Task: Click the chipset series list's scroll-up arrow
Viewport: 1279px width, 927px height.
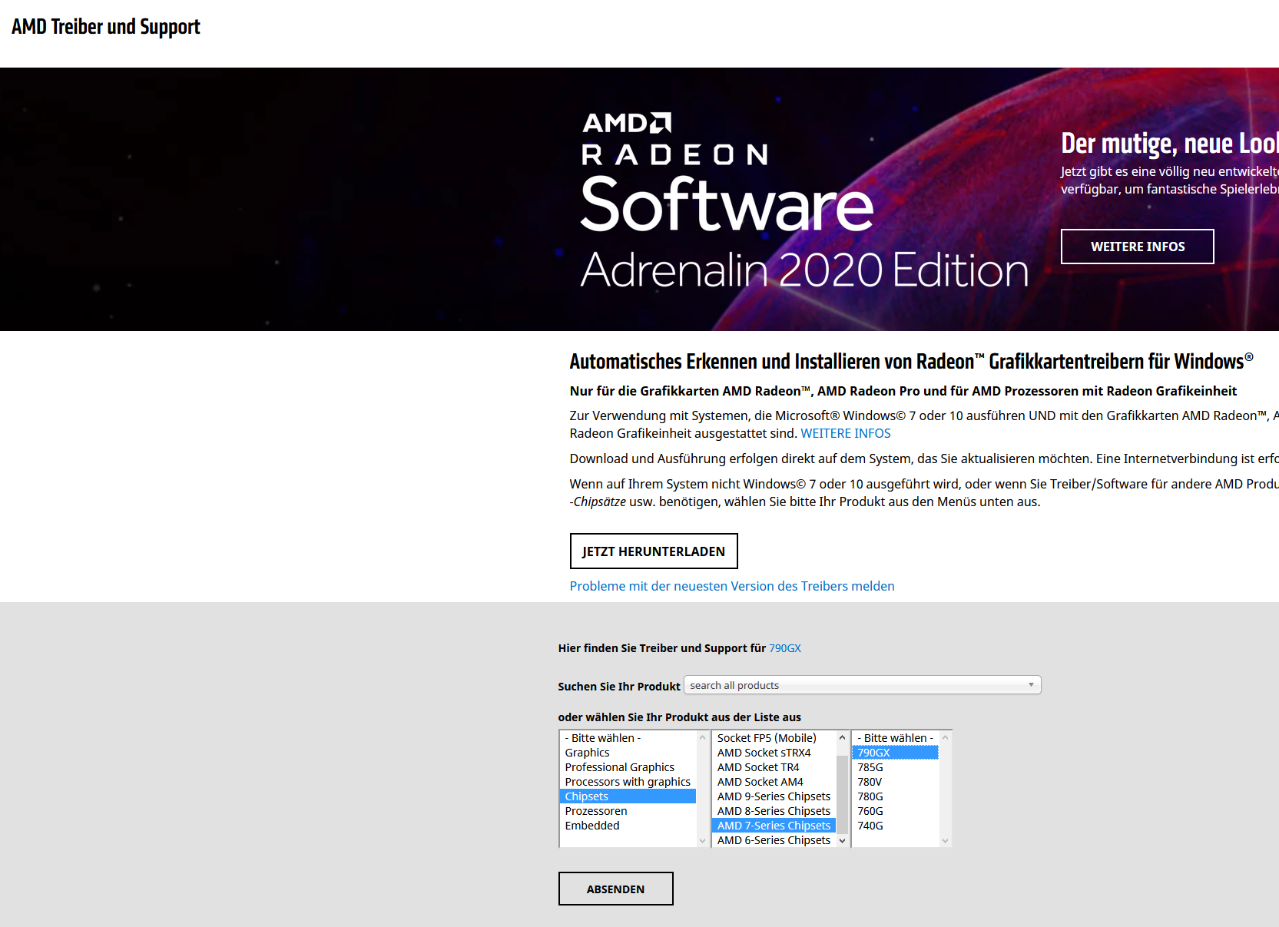Action: point(842,737)
